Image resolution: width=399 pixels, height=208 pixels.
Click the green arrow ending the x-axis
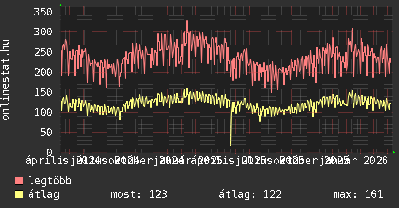tap(394, 152)
